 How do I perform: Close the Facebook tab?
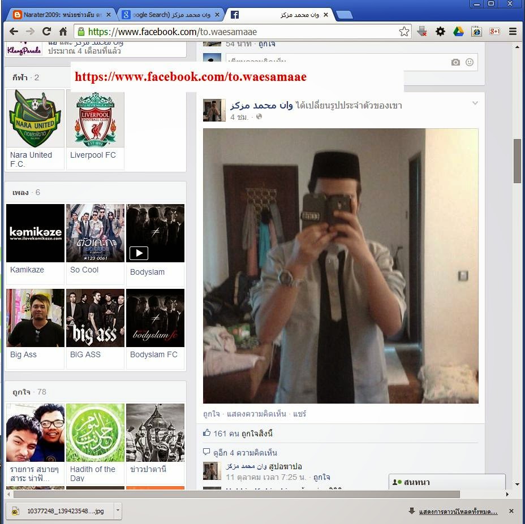click(325, 15)
